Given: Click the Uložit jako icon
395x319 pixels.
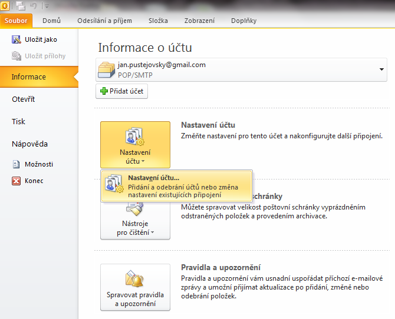Looking at the screenshot, I should (x=17, y=39).
